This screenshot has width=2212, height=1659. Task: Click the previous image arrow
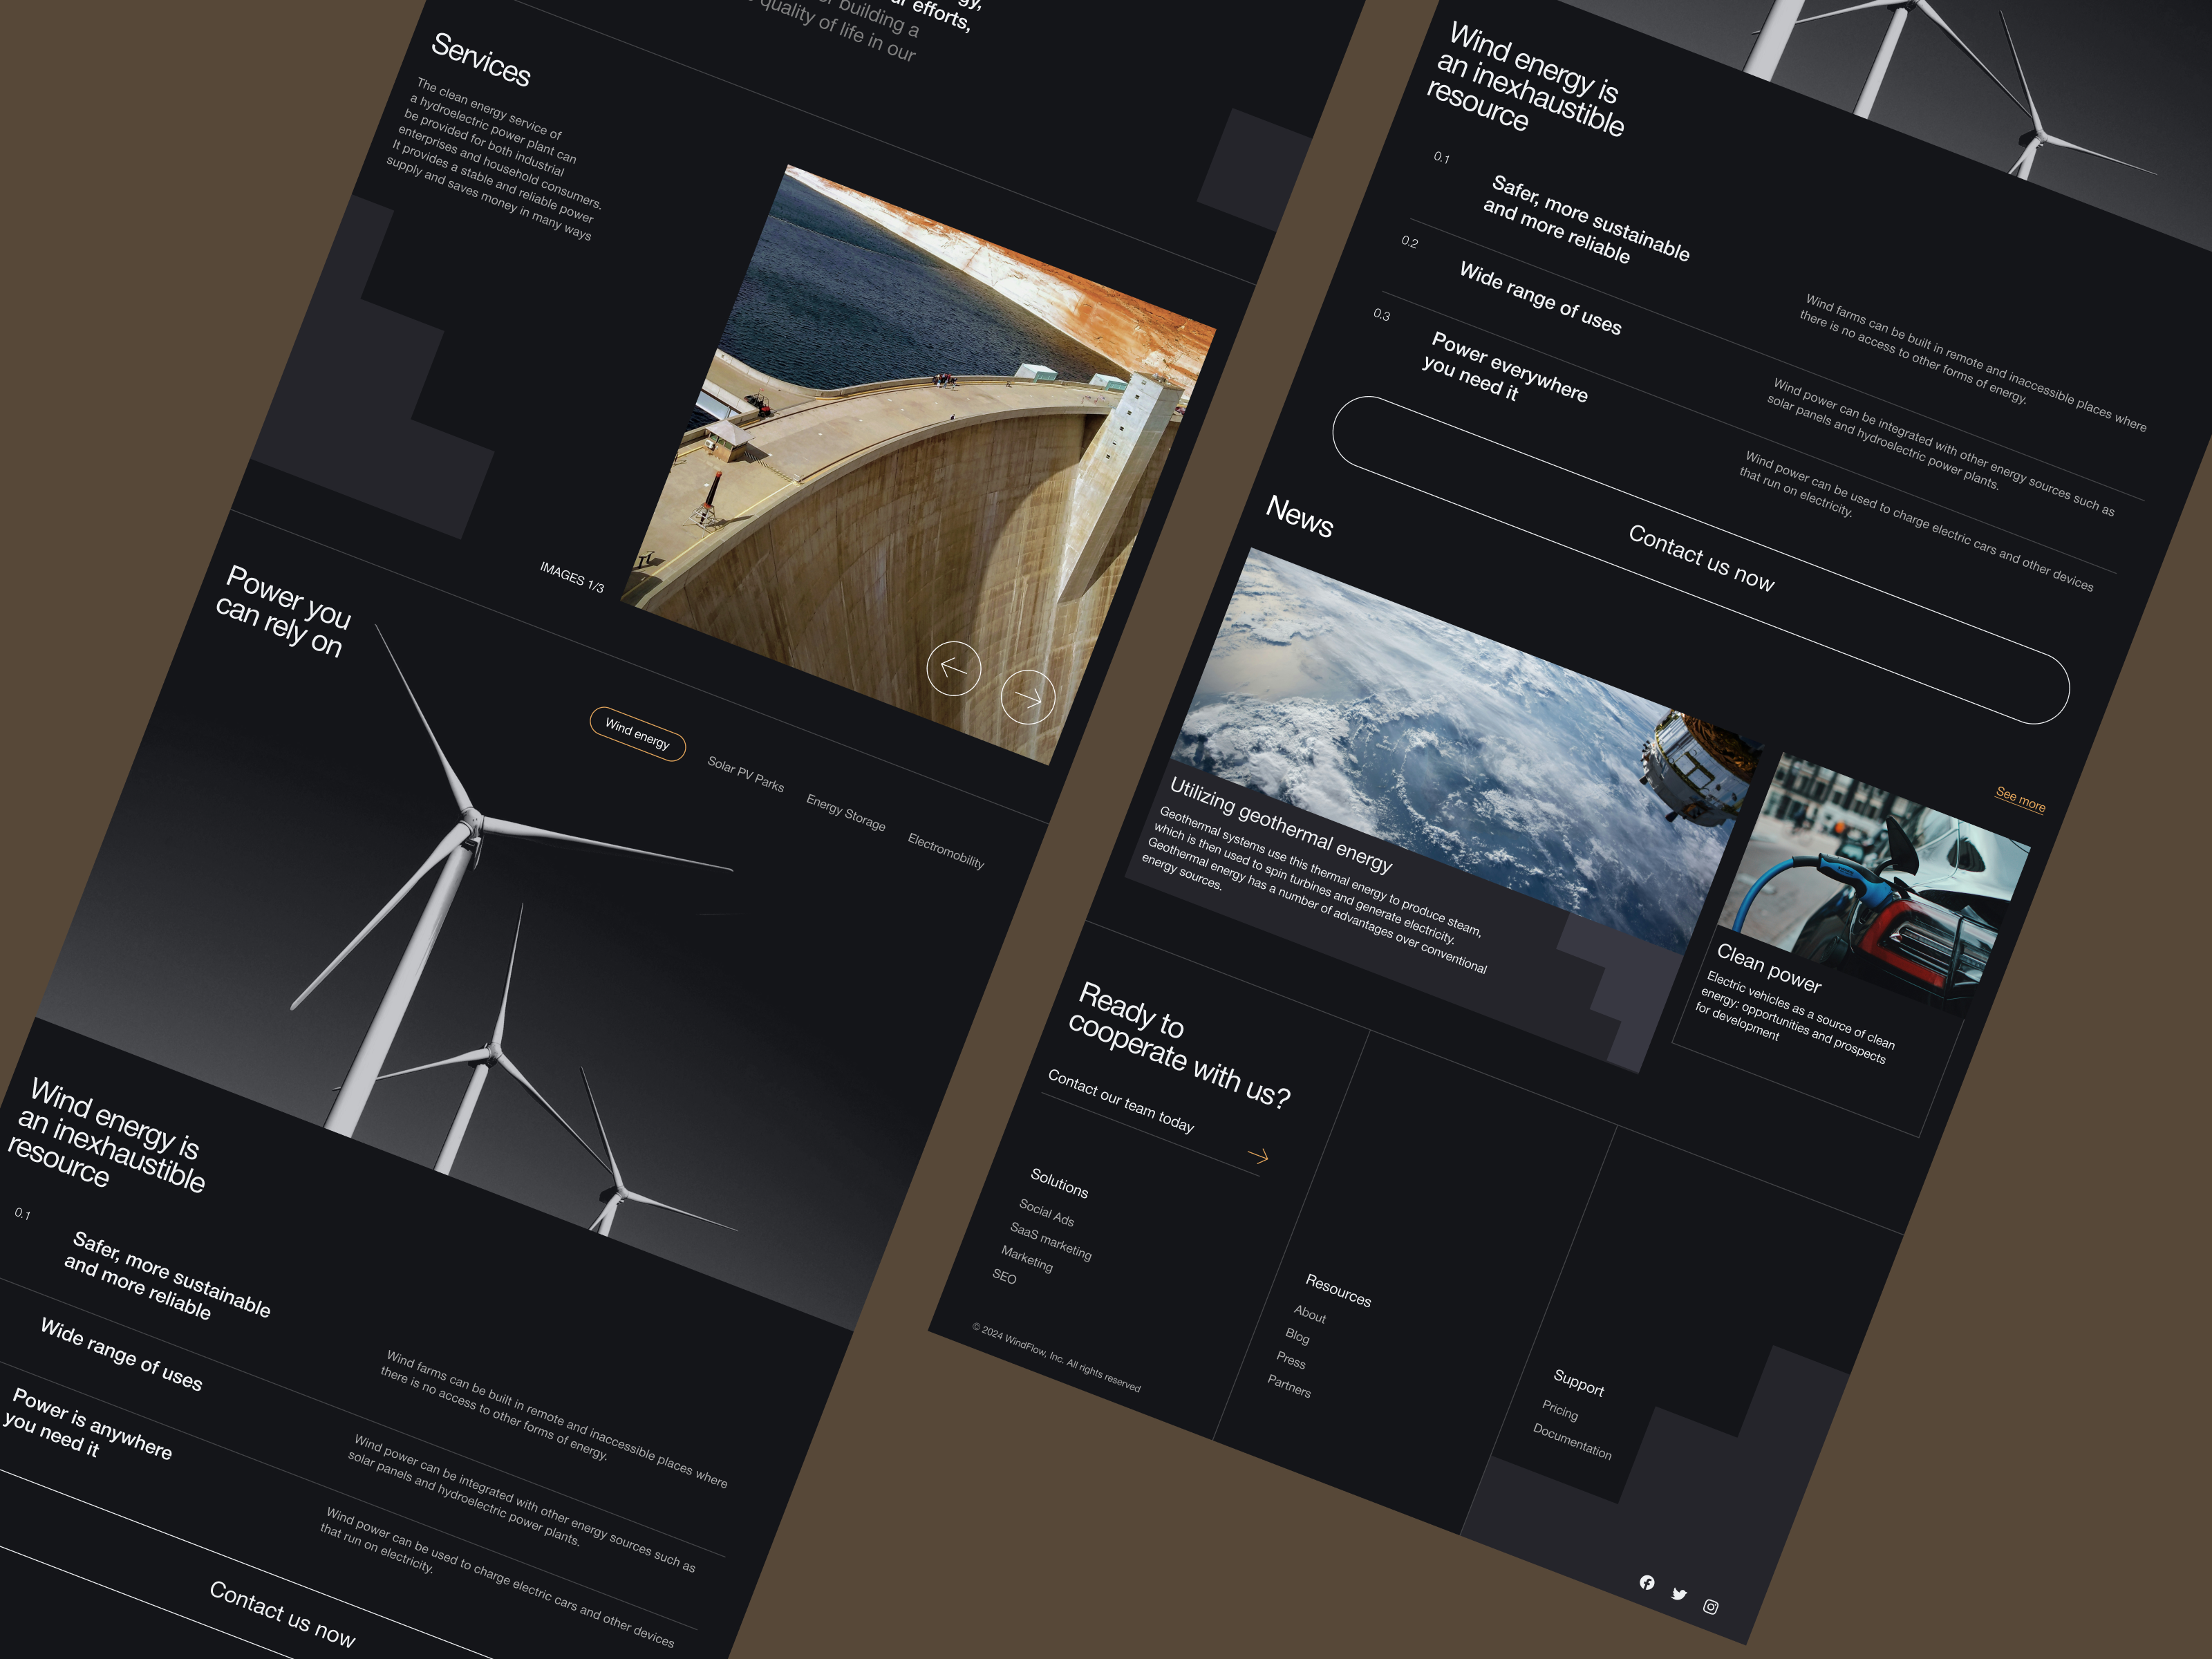pos(953,668)
